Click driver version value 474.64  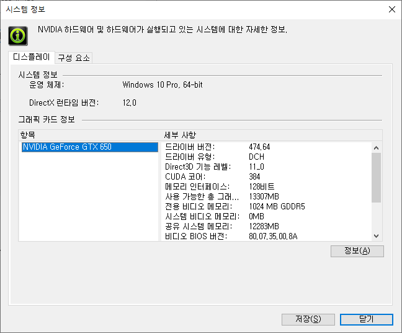click(259, 147)
